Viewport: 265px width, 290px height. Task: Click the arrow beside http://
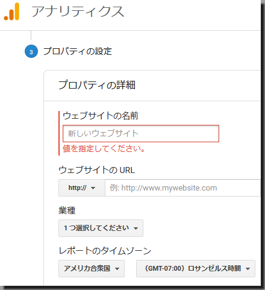pyautogui.click(x=93, y=188)
